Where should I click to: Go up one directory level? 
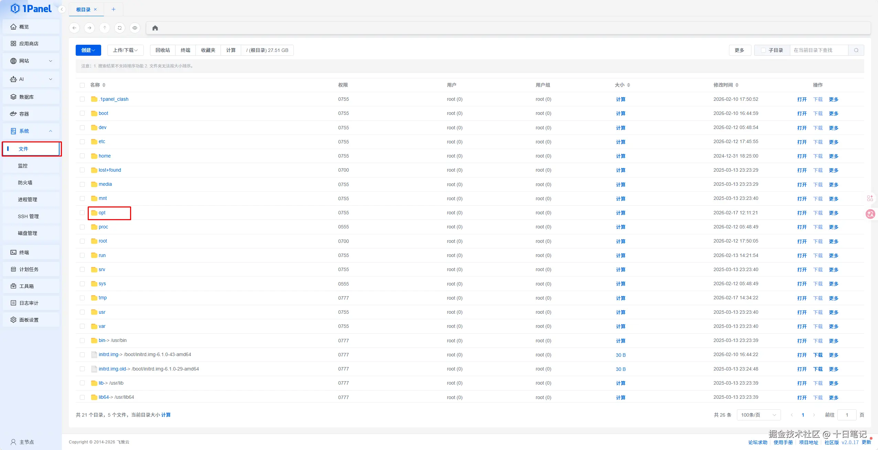pos(105,28)
